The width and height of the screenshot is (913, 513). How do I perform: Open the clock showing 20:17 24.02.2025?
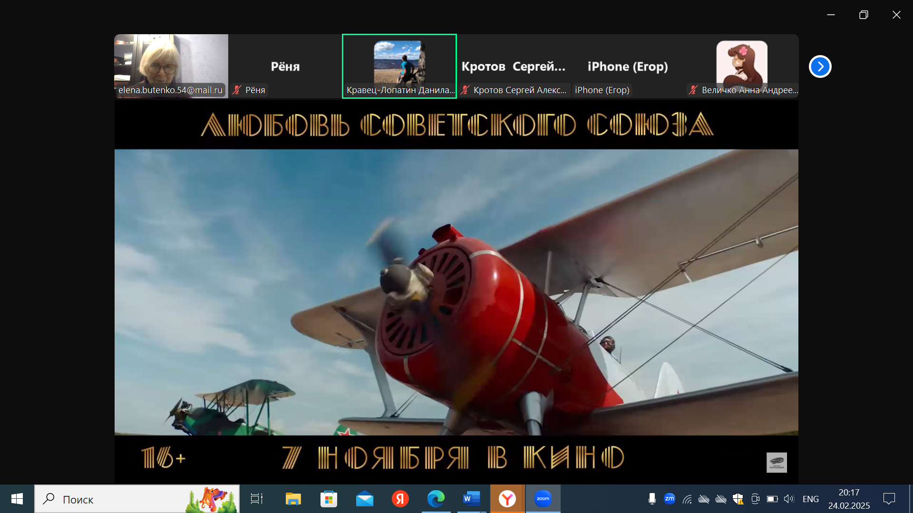pos(849,499)
